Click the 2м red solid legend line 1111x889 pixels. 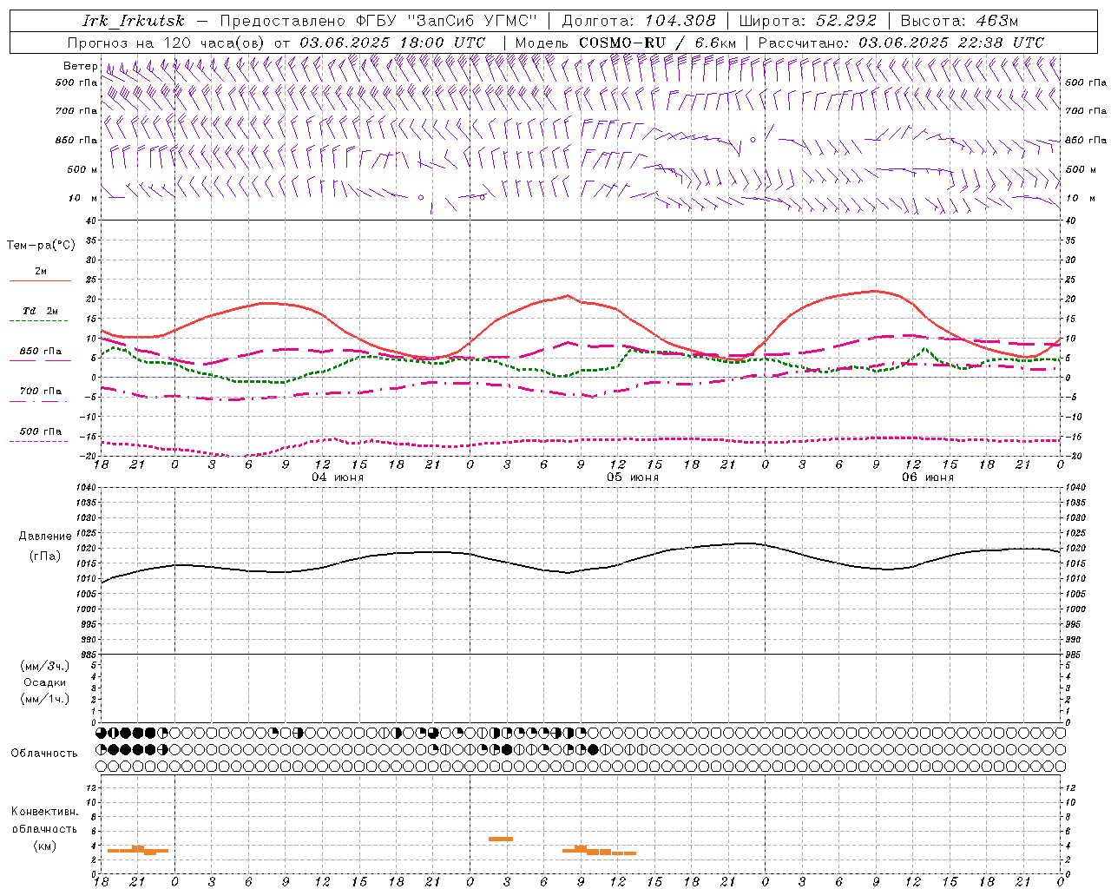(40, 281)
